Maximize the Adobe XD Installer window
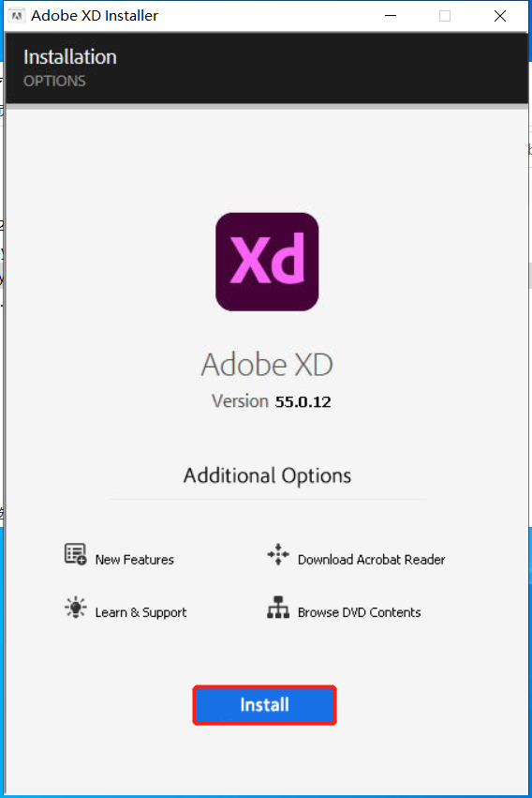Screen dimensions: 532x798 click(445, 16)
